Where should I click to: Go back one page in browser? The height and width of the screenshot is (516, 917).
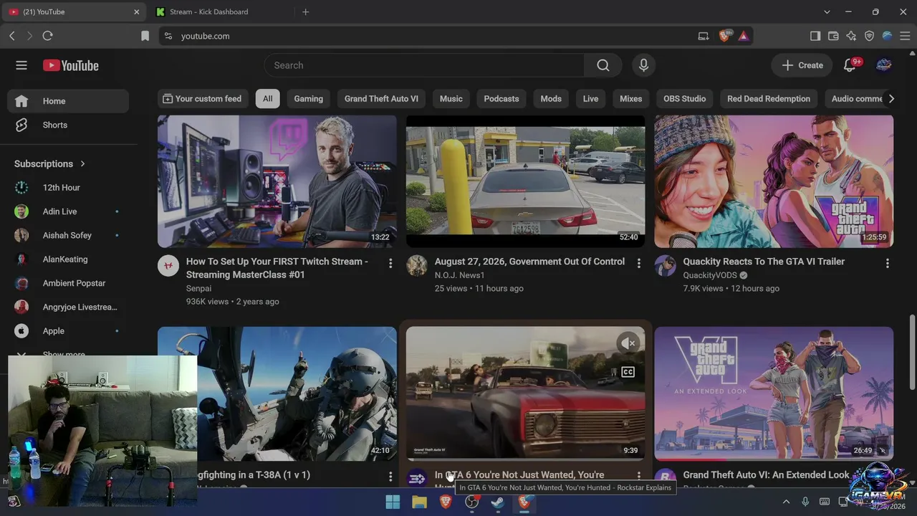point(11,36)
